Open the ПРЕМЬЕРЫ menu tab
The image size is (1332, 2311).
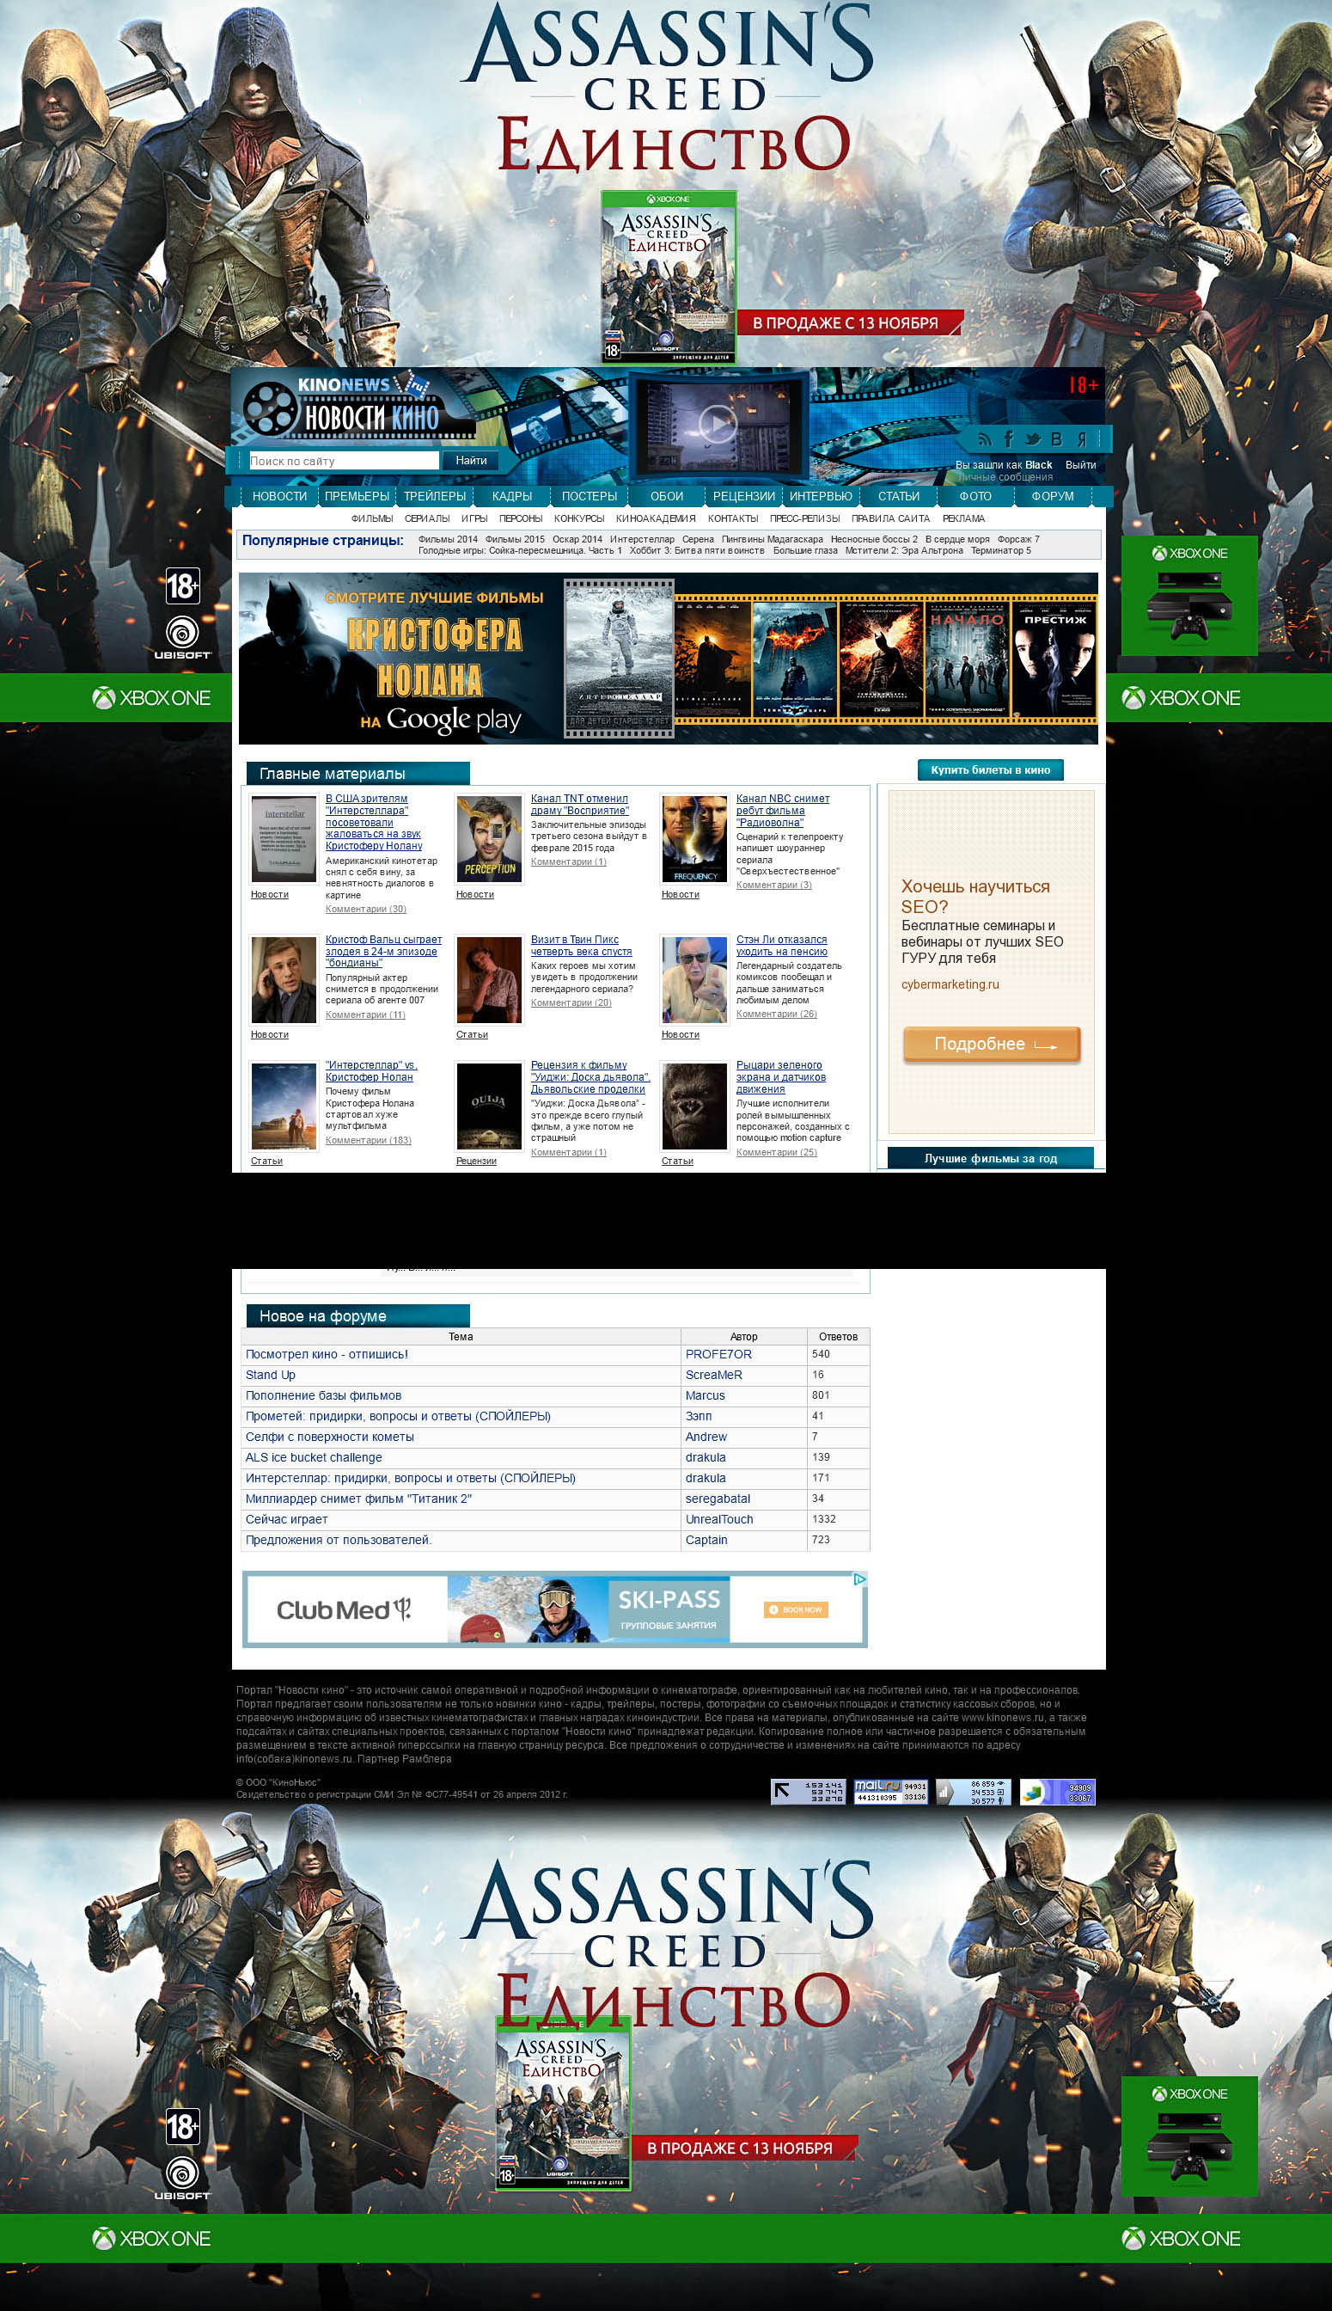[x=357, y=496]
